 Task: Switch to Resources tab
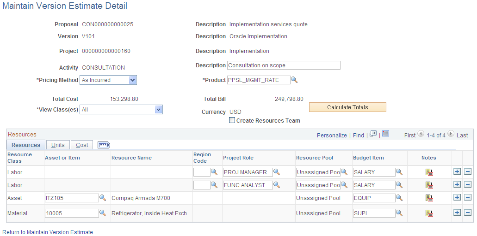[x=26, y=145]
